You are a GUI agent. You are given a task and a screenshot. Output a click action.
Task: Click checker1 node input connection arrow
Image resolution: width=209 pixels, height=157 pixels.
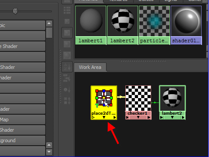click(128, 117)
